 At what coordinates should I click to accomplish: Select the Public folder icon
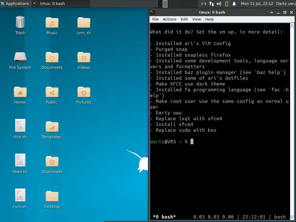point(52,95)
